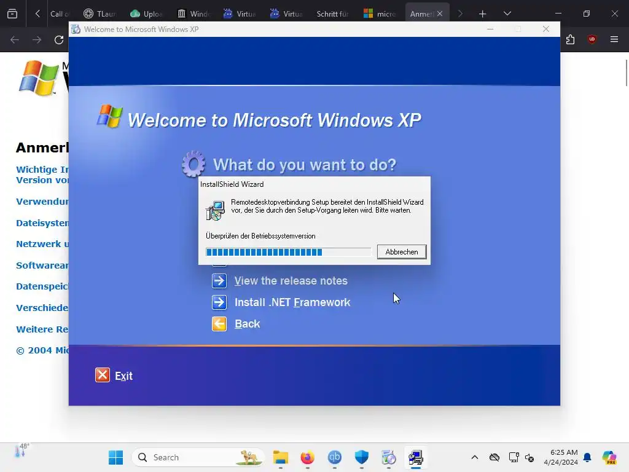
Task: Open the weather widget showing 48°
Action: (x=21, y=451)
